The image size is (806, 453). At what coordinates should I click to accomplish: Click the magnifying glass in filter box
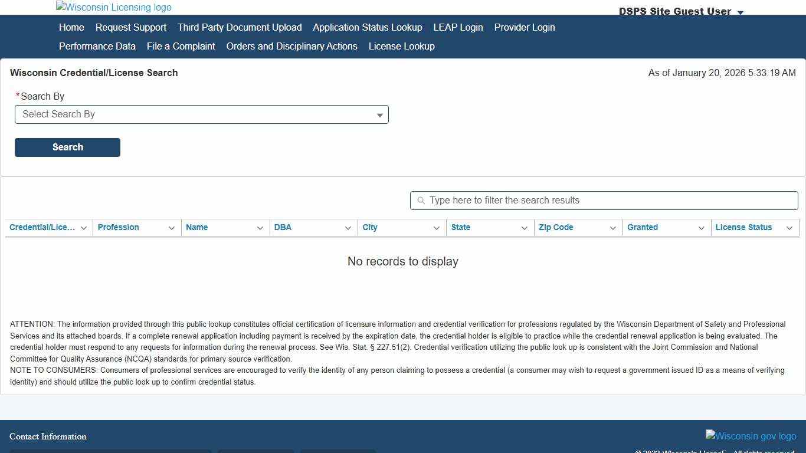pyautogui.click(x=420, y=201)
